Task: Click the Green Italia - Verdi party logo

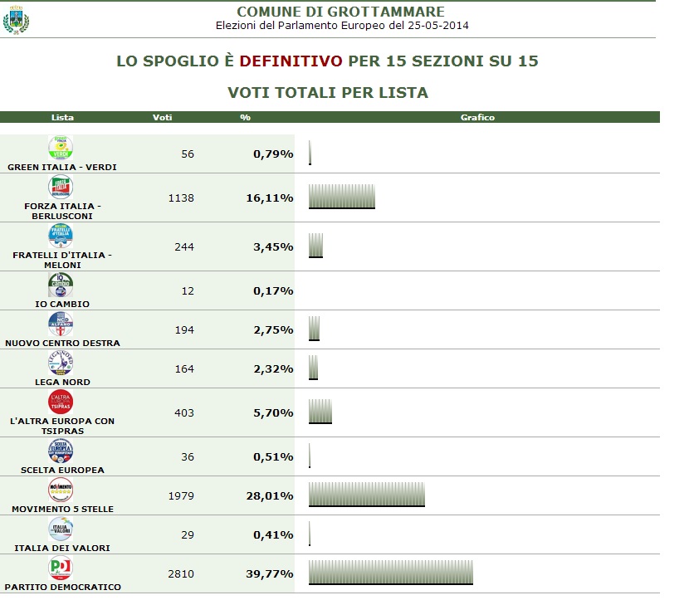Action: click(x=61, y=148)
